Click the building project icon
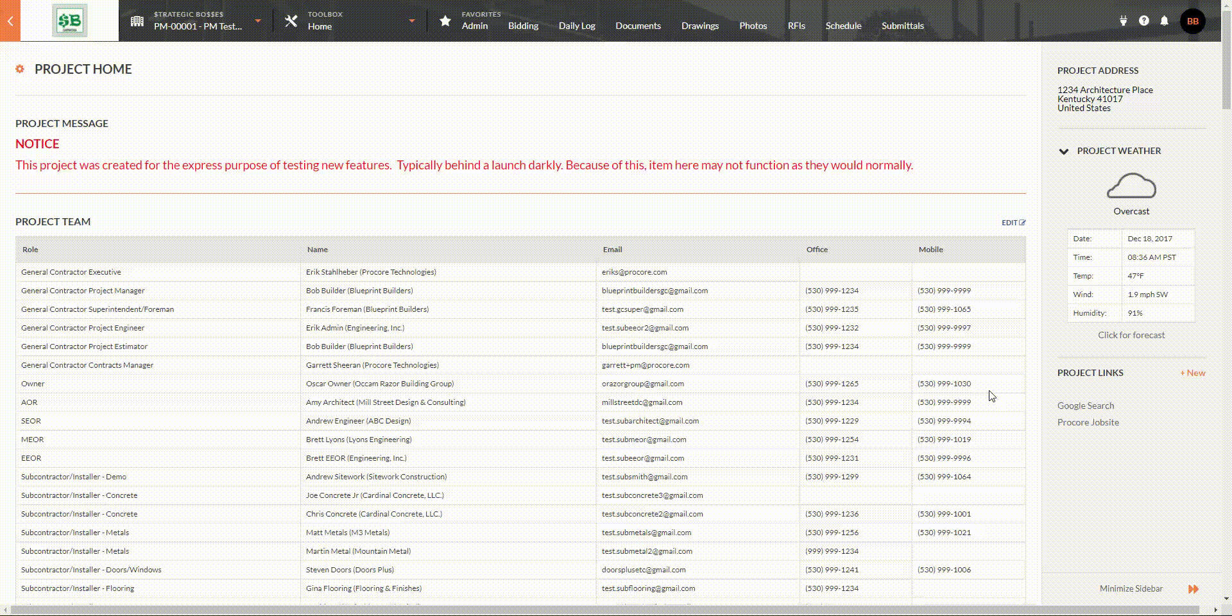 click(x=137, y=21)
